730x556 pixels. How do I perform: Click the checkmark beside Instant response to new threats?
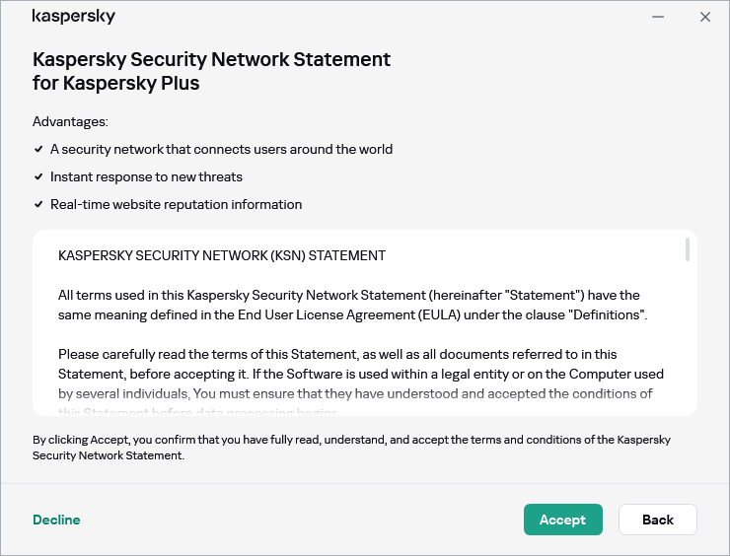click(x=37, y=177)
